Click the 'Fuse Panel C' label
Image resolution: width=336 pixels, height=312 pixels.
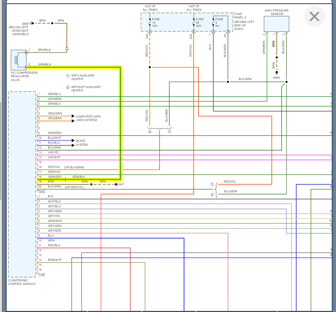pos(240,16)
